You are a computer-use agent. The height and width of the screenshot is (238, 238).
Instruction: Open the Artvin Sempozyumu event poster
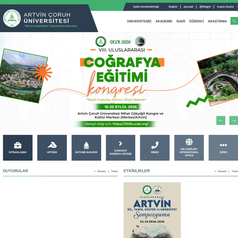pos(152,210)
